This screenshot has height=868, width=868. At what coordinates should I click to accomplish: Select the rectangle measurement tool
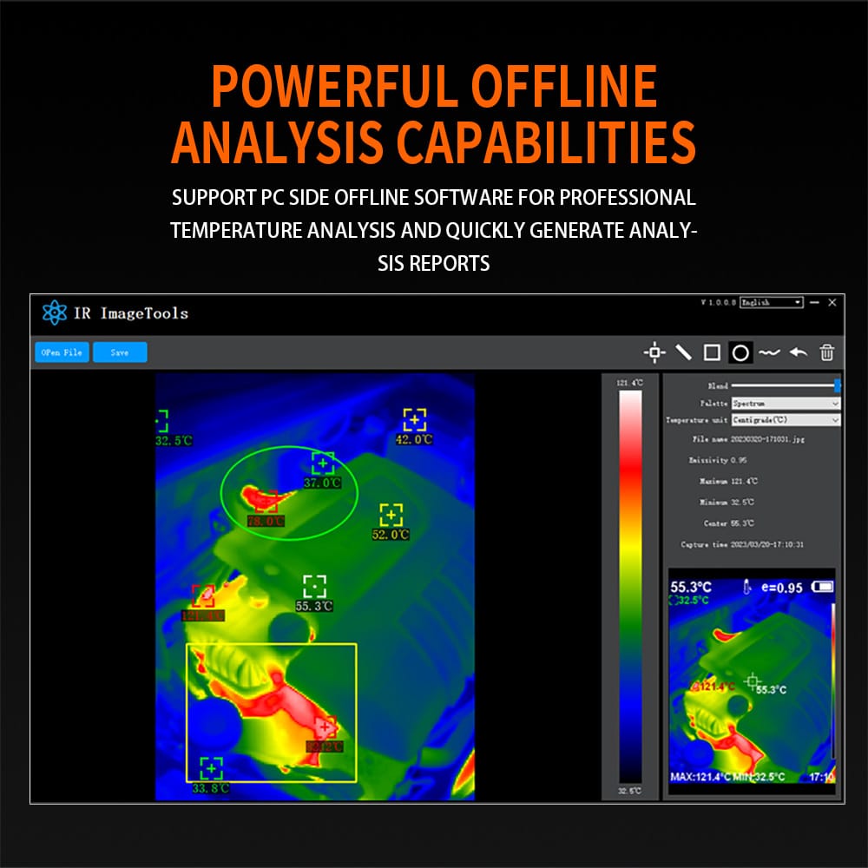pos(713,352)
